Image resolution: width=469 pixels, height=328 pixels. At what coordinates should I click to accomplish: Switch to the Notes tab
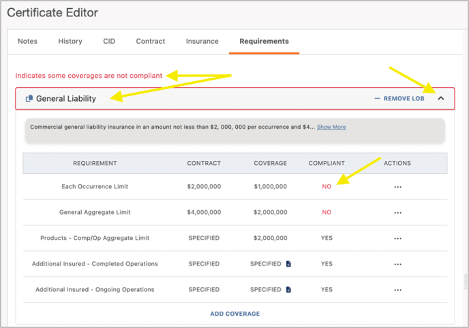point(27,42)
